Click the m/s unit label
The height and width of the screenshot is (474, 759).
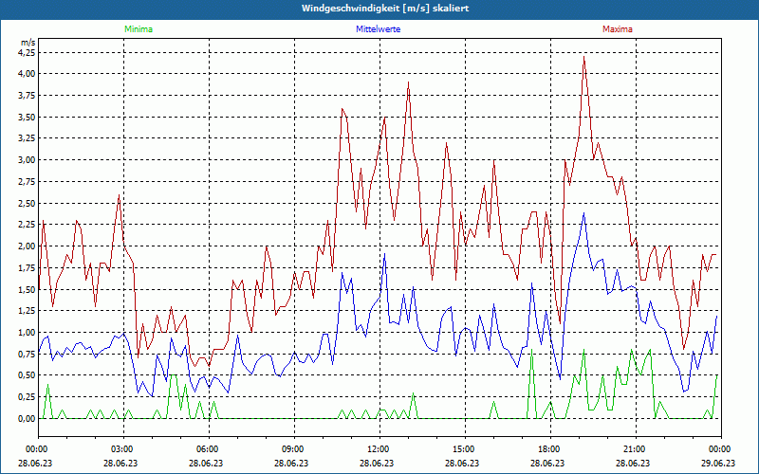click(28, 43)
